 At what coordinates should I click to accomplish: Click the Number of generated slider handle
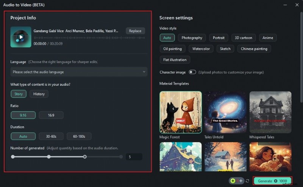tap(85, 157)
